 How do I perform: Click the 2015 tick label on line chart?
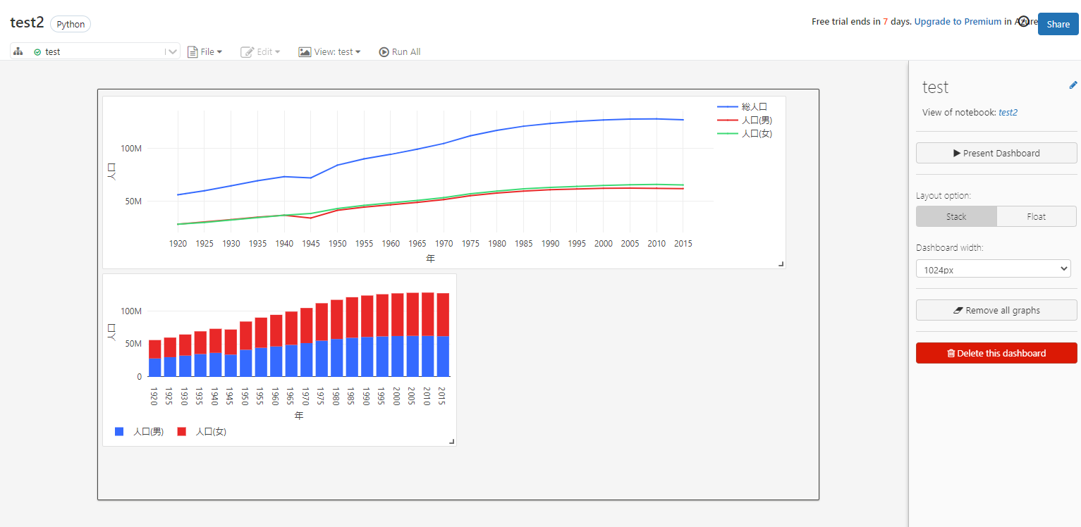[682, 243]
